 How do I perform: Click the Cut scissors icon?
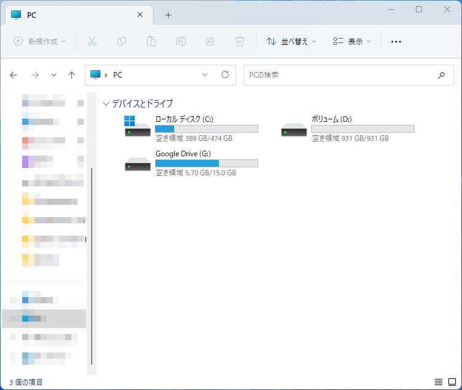point(92,41)
